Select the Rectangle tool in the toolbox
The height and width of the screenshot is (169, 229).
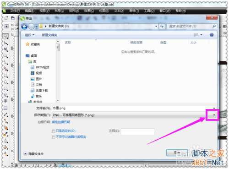point(5,76)
